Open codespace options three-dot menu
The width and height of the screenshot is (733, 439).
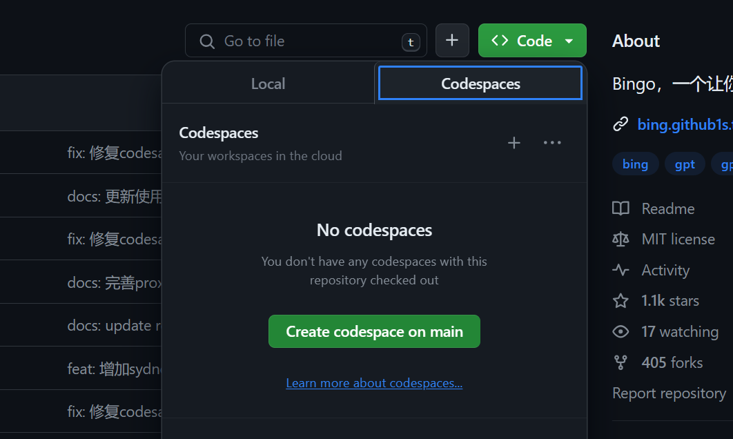552,143
